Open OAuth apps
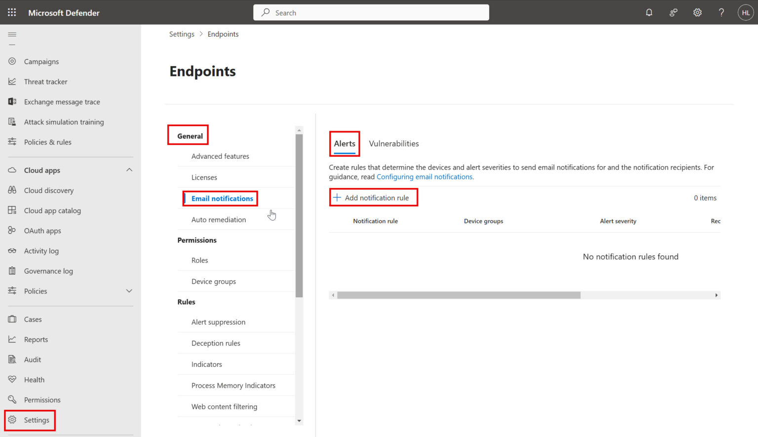This screenshot has width=758, height=437. 42,230
